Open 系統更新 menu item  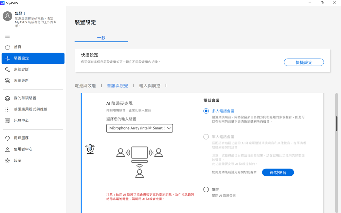click(33, 81)
